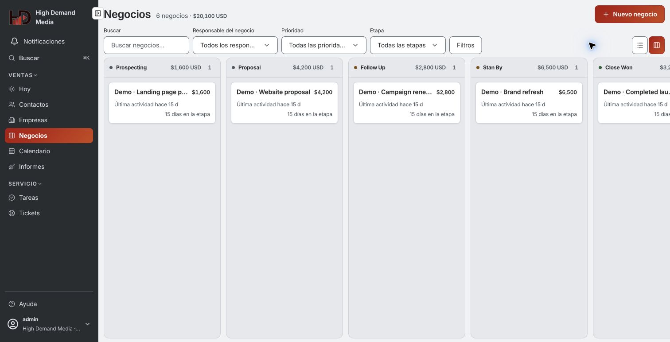Image resolution: width=670 pixels, height=342 pixels.
Task: Open Calendario page
Action: coord(49,151)
